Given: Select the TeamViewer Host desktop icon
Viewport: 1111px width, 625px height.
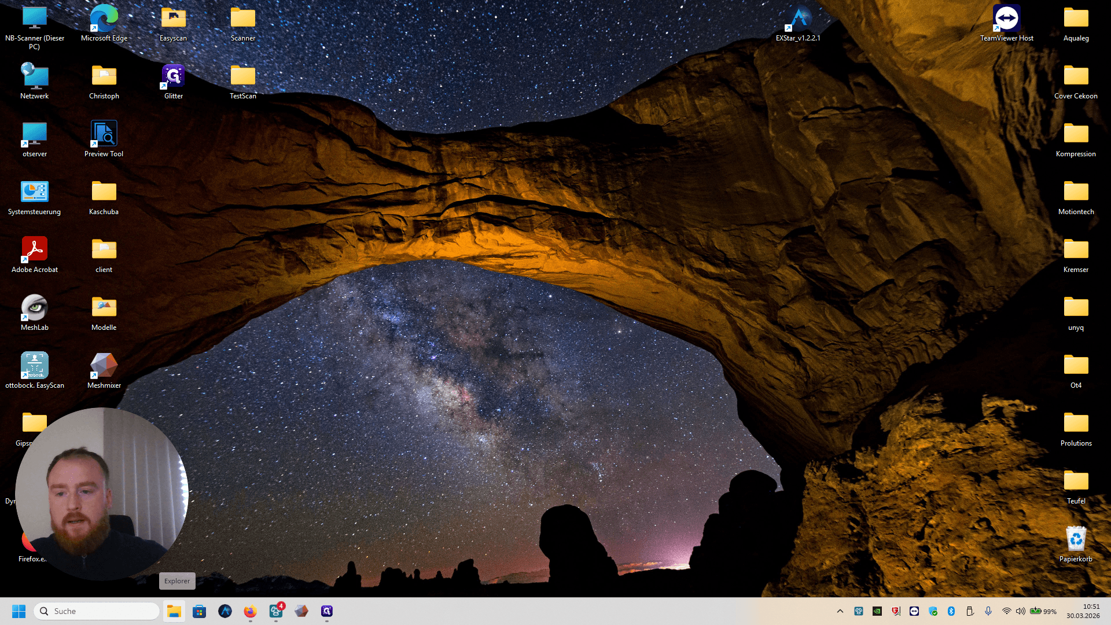Looking at the screenshot, I should tap(1007, 24).
